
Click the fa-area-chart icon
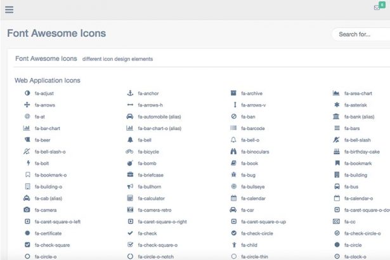pos(336,93)
